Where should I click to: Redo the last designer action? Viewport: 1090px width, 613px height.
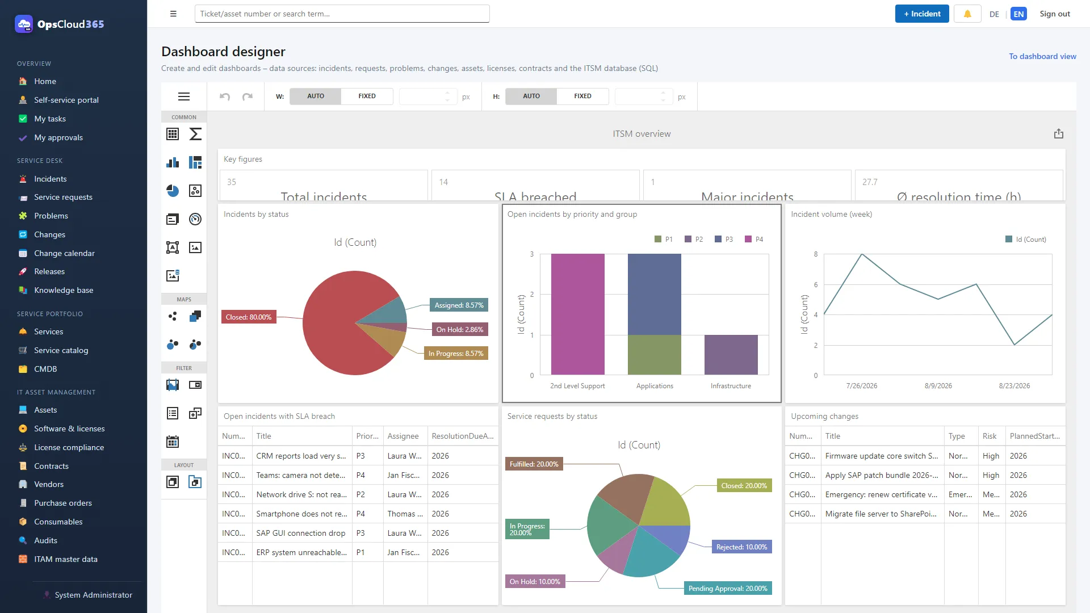248,97
